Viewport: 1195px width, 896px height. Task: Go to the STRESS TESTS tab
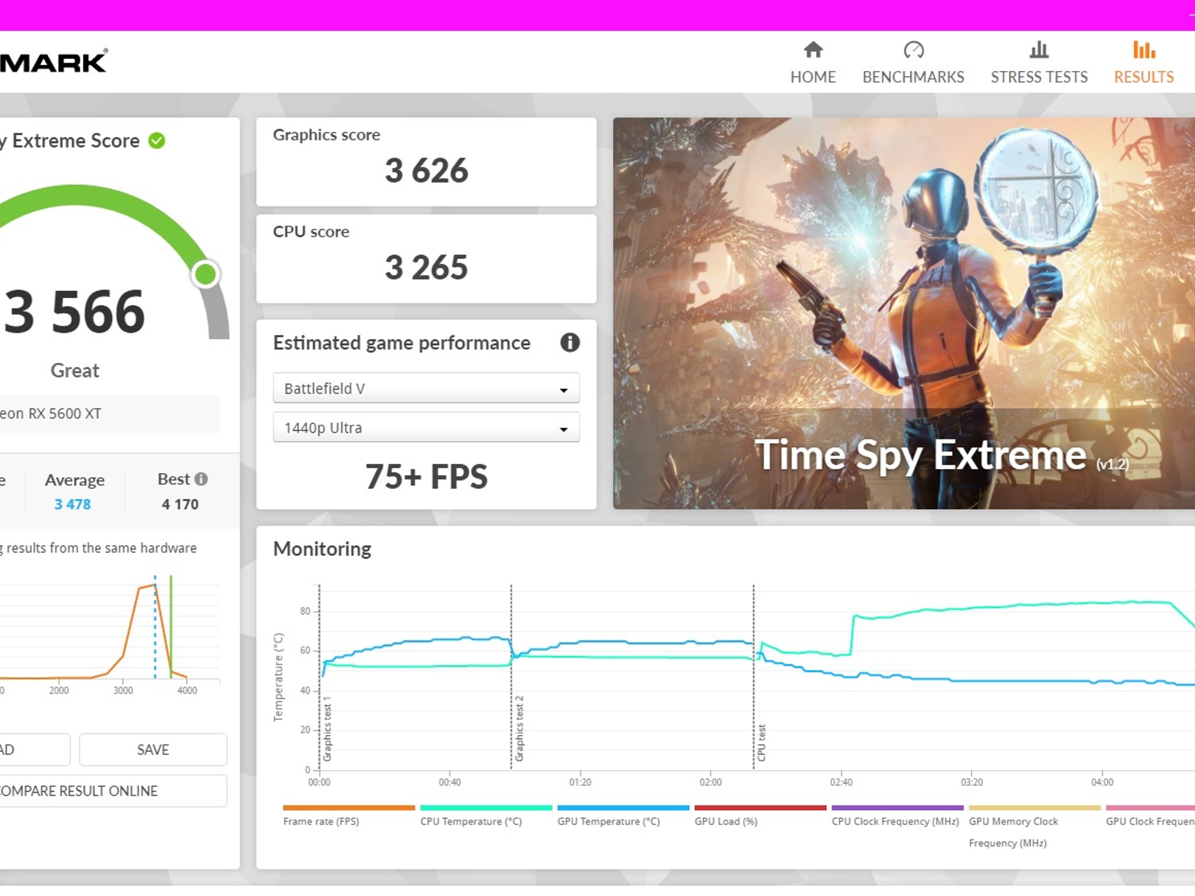pyautogui.click(x=1039, y=77)
